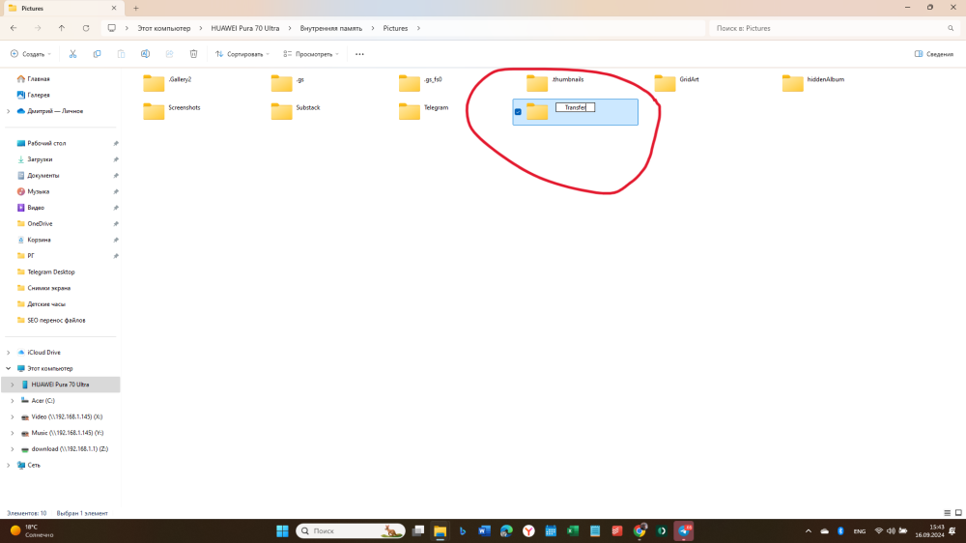
Task: Click the Delete trash icon
Action: 193,54
